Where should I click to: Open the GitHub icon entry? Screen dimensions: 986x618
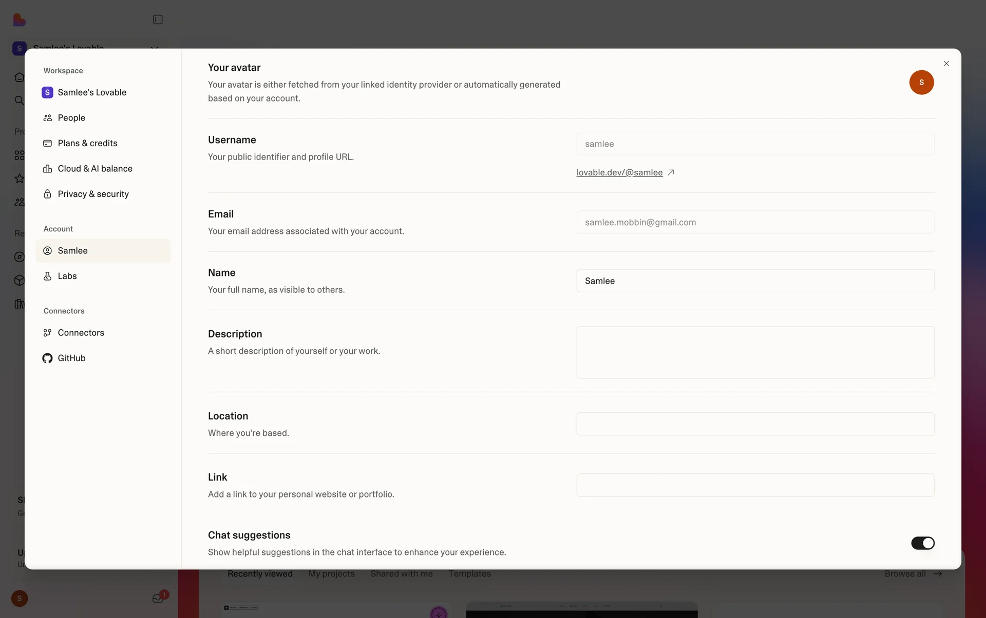coord(48,358)
